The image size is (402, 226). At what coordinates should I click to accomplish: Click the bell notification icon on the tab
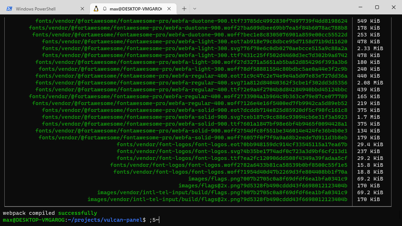coord(105,9)
